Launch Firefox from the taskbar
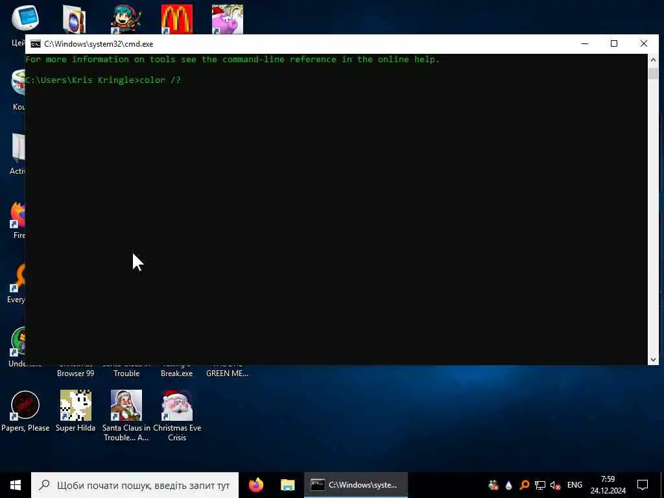 pyautogui.click(x=255, y=485)
